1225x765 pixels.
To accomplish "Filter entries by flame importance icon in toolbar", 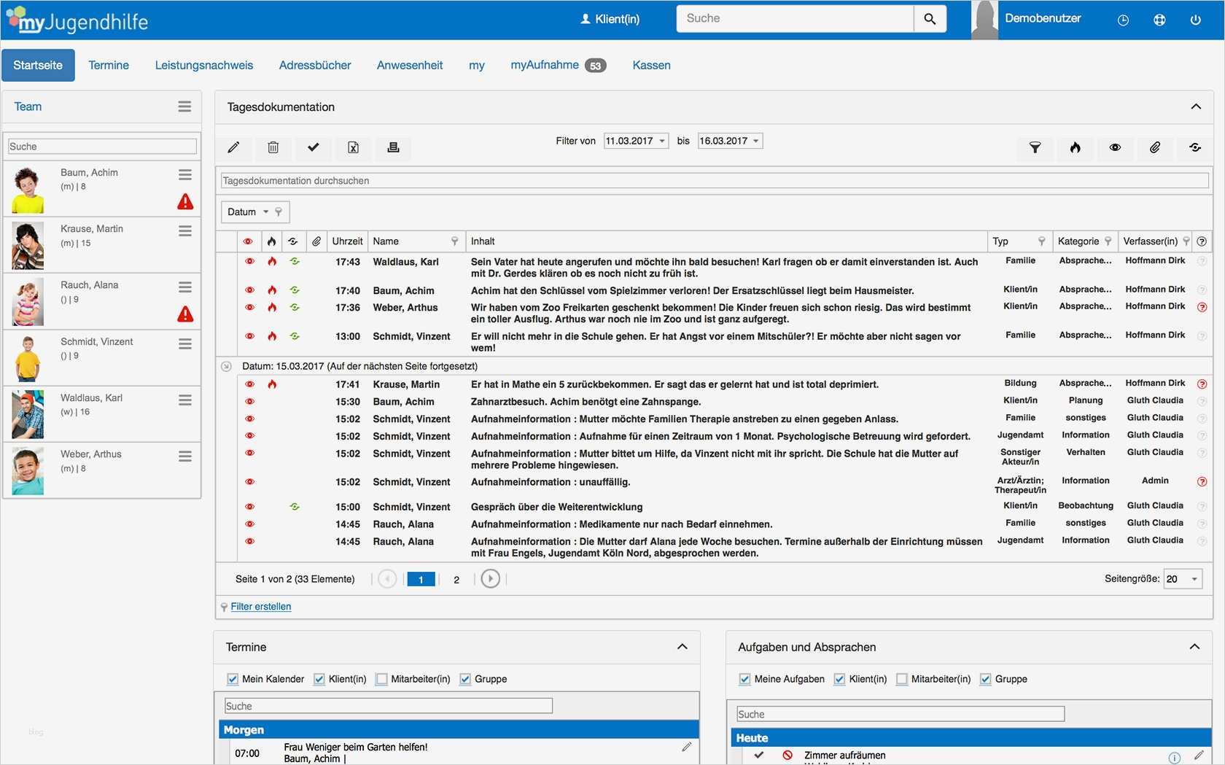I will click(x=1075, y=147).
